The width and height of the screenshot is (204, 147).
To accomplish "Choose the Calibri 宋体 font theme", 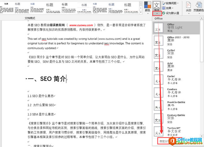I will 176,54.
